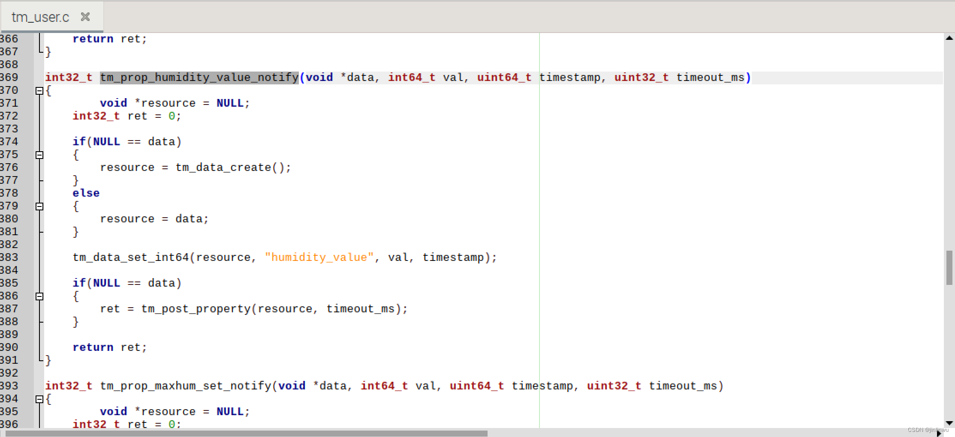Collapse the if block fold at line 386
The height and width of the screenshot is (437, 955).
[x=39, y=296]
